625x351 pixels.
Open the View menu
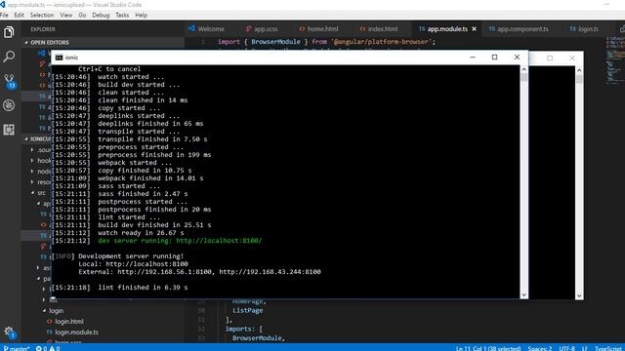66,16
